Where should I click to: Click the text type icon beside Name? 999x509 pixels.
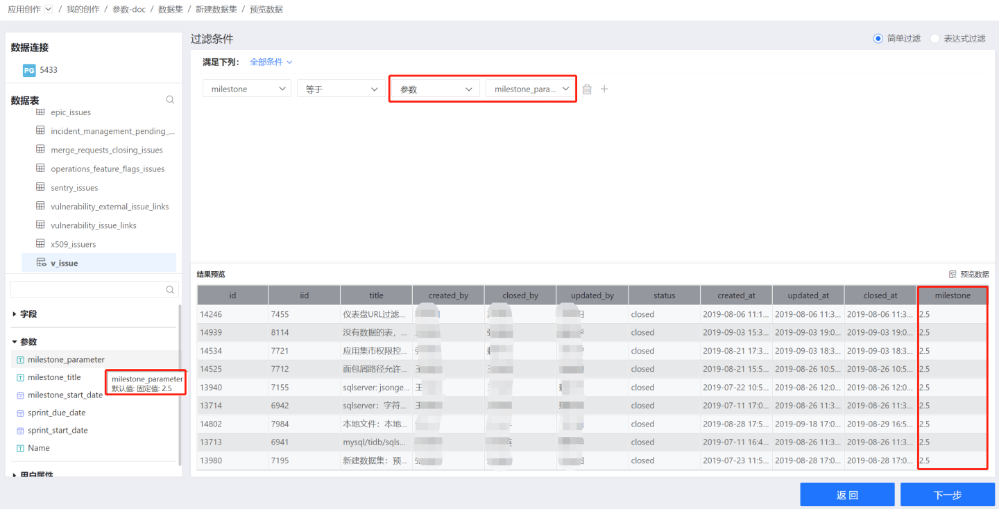[x=20, y=449]
